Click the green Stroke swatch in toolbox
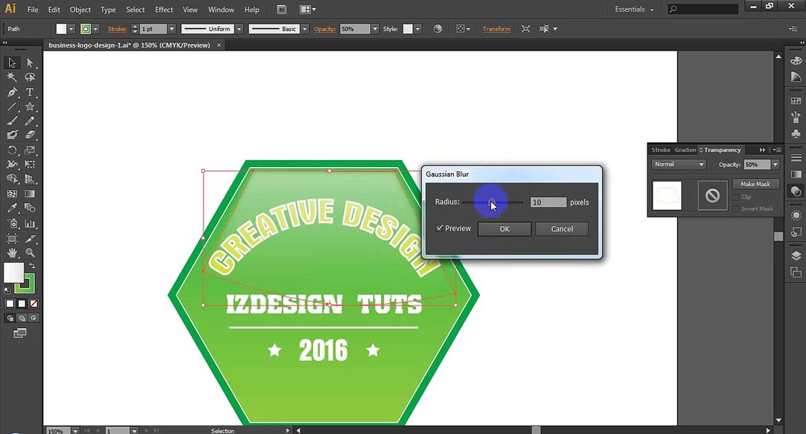This screenshot has width=806, height=434. 25,283
